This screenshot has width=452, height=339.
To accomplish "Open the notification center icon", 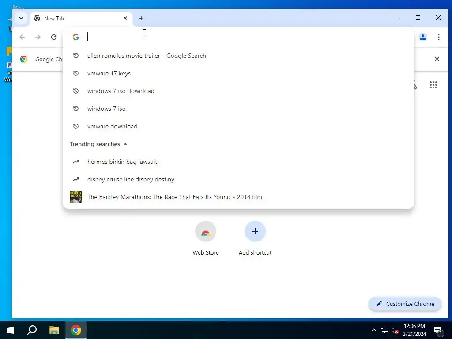I will (438, 331).
